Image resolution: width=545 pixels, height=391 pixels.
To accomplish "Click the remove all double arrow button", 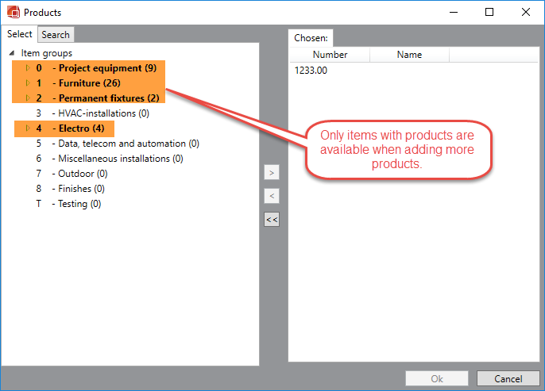I will click(272, 220).
